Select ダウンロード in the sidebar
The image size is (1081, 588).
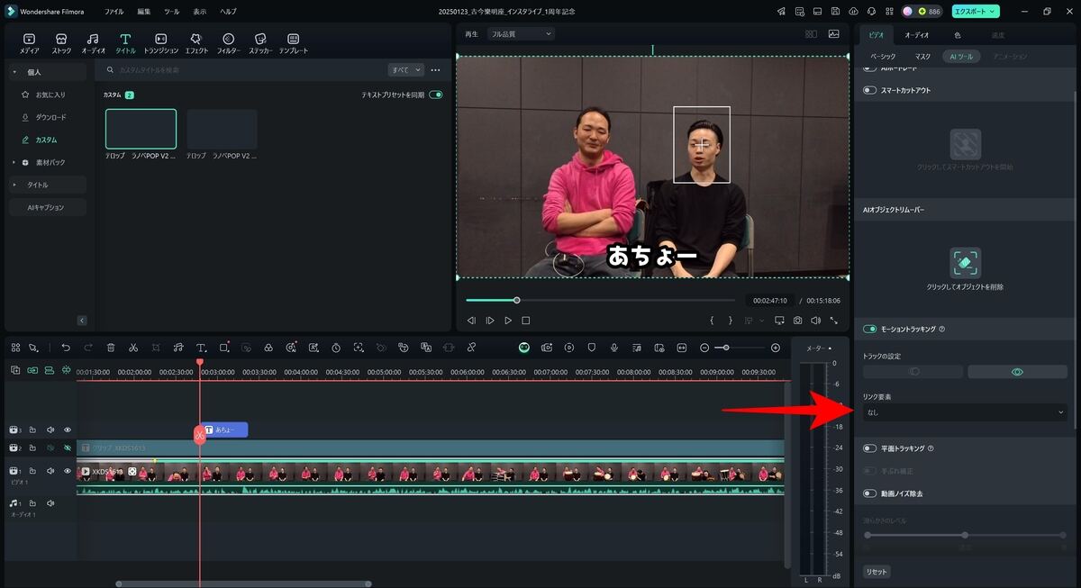click(51, 117)
